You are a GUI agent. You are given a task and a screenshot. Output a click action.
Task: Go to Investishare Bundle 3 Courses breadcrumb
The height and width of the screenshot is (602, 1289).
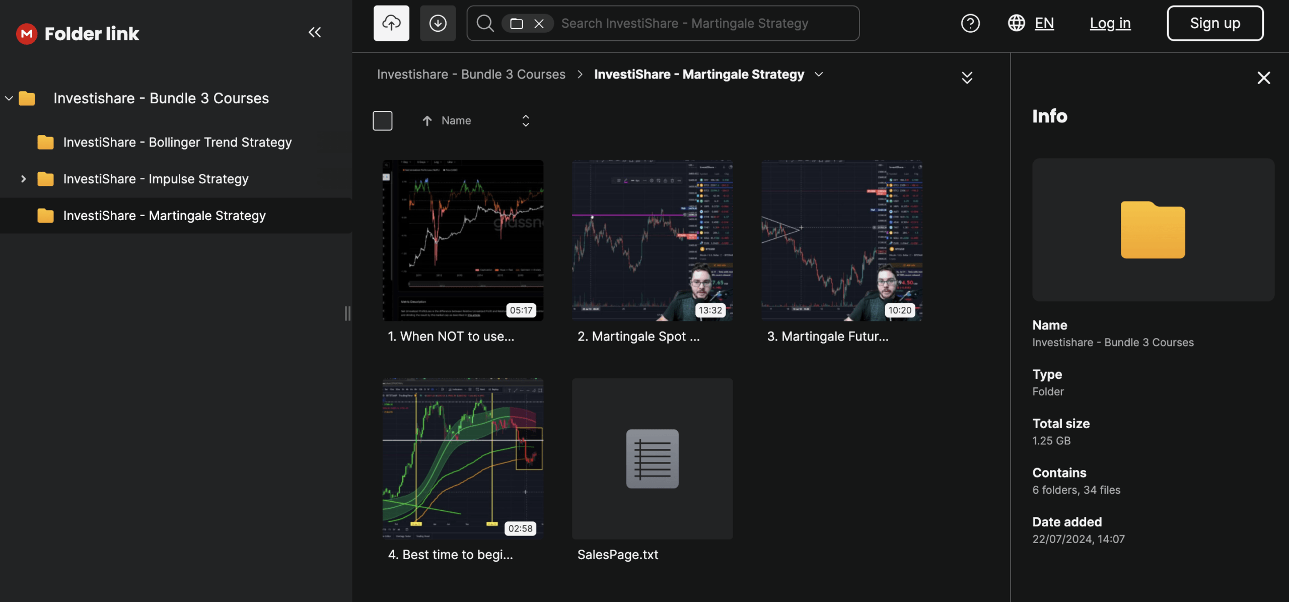point(471,75)
